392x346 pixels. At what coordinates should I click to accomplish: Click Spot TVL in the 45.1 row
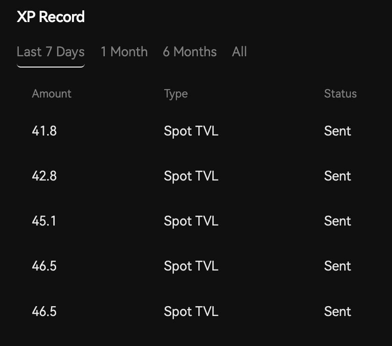tap(191, 221)
